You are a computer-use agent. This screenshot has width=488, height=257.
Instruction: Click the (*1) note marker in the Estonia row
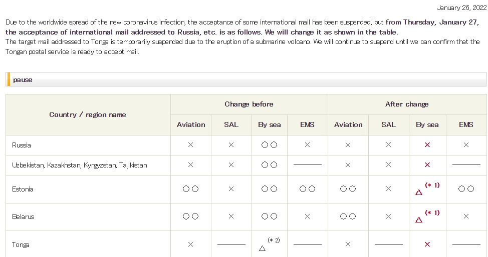pyautogui.click(x=432, y=185)
